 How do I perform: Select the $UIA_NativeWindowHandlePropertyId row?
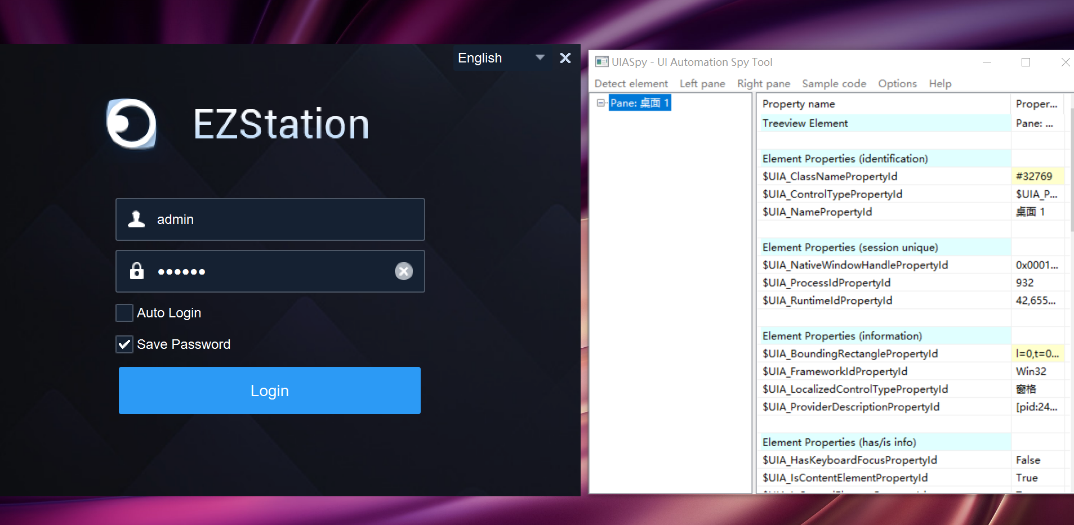pos(912,265)
